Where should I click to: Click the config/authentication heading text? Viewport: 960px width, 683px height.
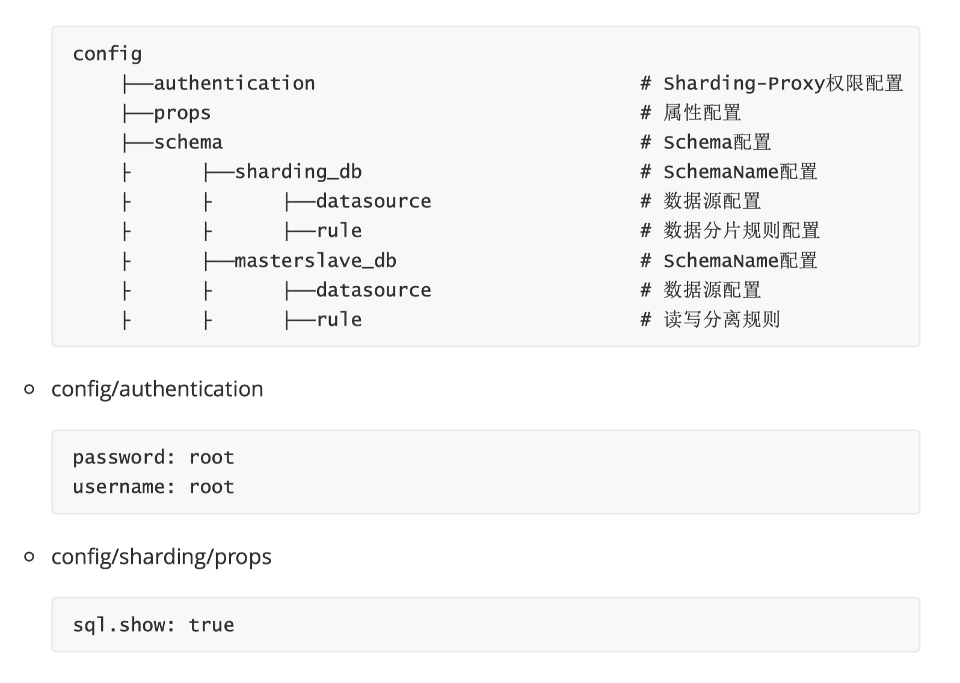click(x=157, y=389)
